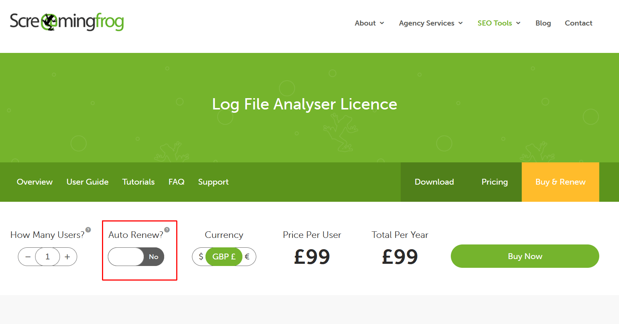Open the Download link
Screen dimensions: 619x324
click(x=434, y=182)
